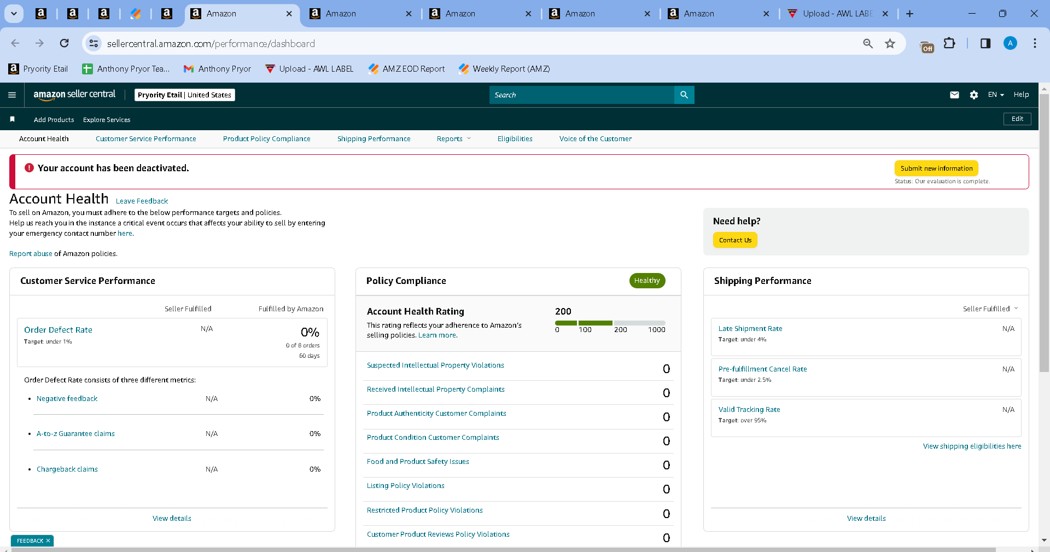Open the Pryority Etail bookmark
The height and width of the screenshot is (552, 1050).
coord(38,68)
